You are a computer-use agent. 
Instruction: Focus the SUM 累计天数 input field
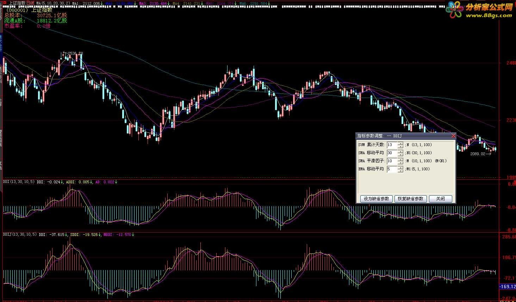point(392,145)
